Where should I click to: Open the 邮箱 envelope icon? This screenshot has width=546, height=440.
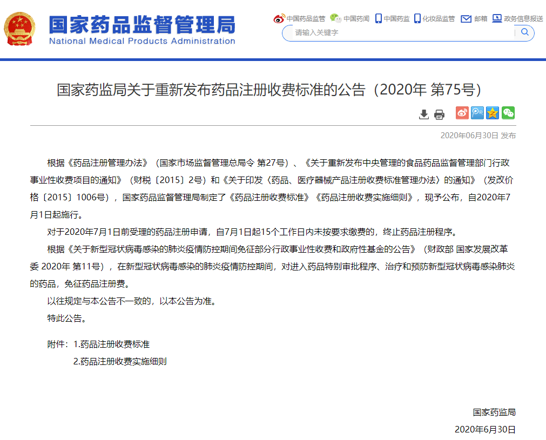[466, 19]
